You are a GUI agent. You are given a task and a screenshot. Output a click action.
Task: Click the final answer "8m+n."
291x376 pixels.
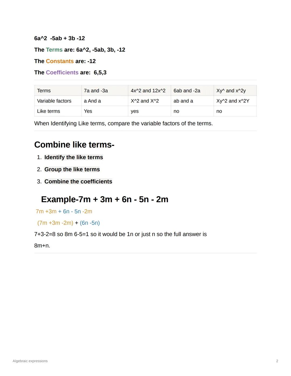(x=42, y=245)
